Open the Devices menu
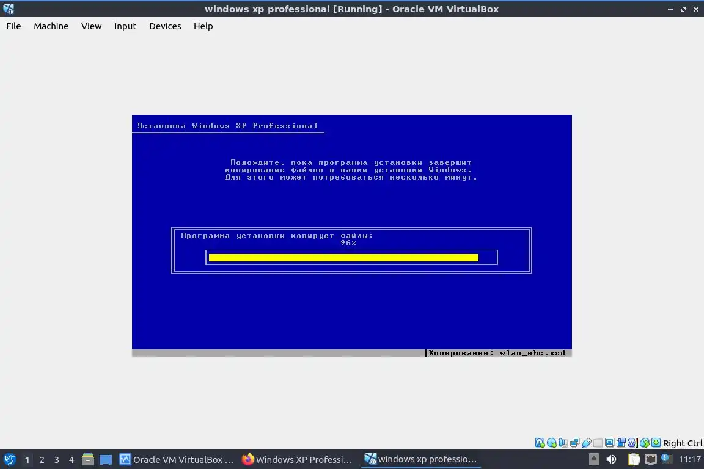 click(x=165, y=26)
